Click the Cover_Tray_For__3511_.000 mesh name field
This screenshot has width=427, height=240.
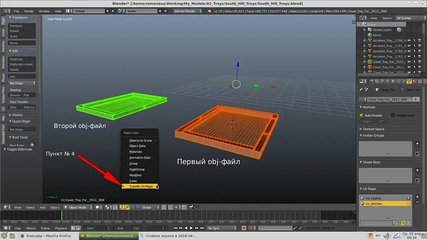[389, 99]
